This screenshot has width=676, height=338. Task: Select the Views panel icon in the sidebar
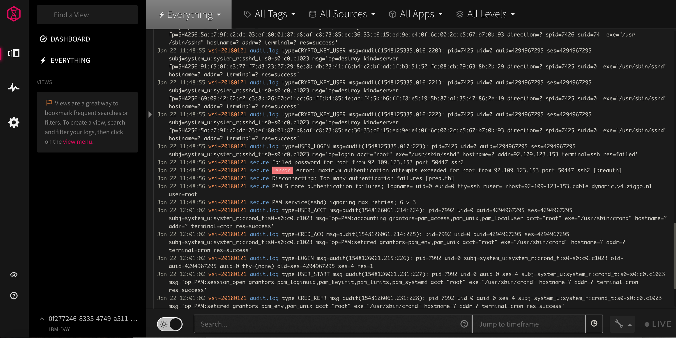(x=14, y=53)
